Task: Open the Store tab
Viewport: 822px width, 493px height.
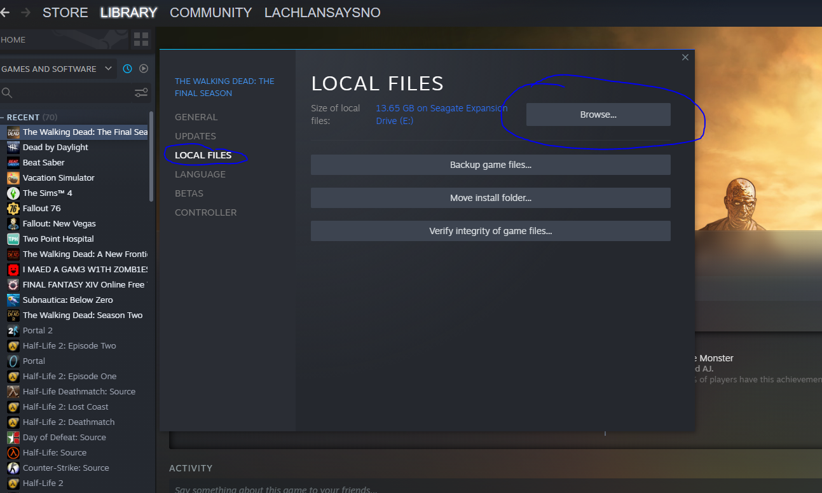Action: (65, 12)
